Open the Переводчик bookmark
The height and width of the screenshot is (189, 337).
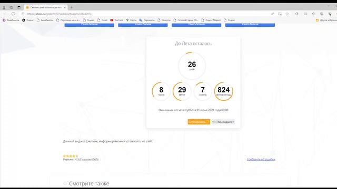[147, 20]
